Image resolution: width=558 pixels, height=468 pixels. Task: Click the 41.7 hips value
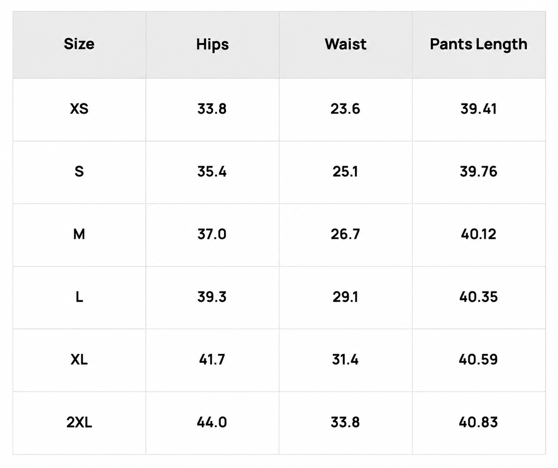[x=212, y=360]
